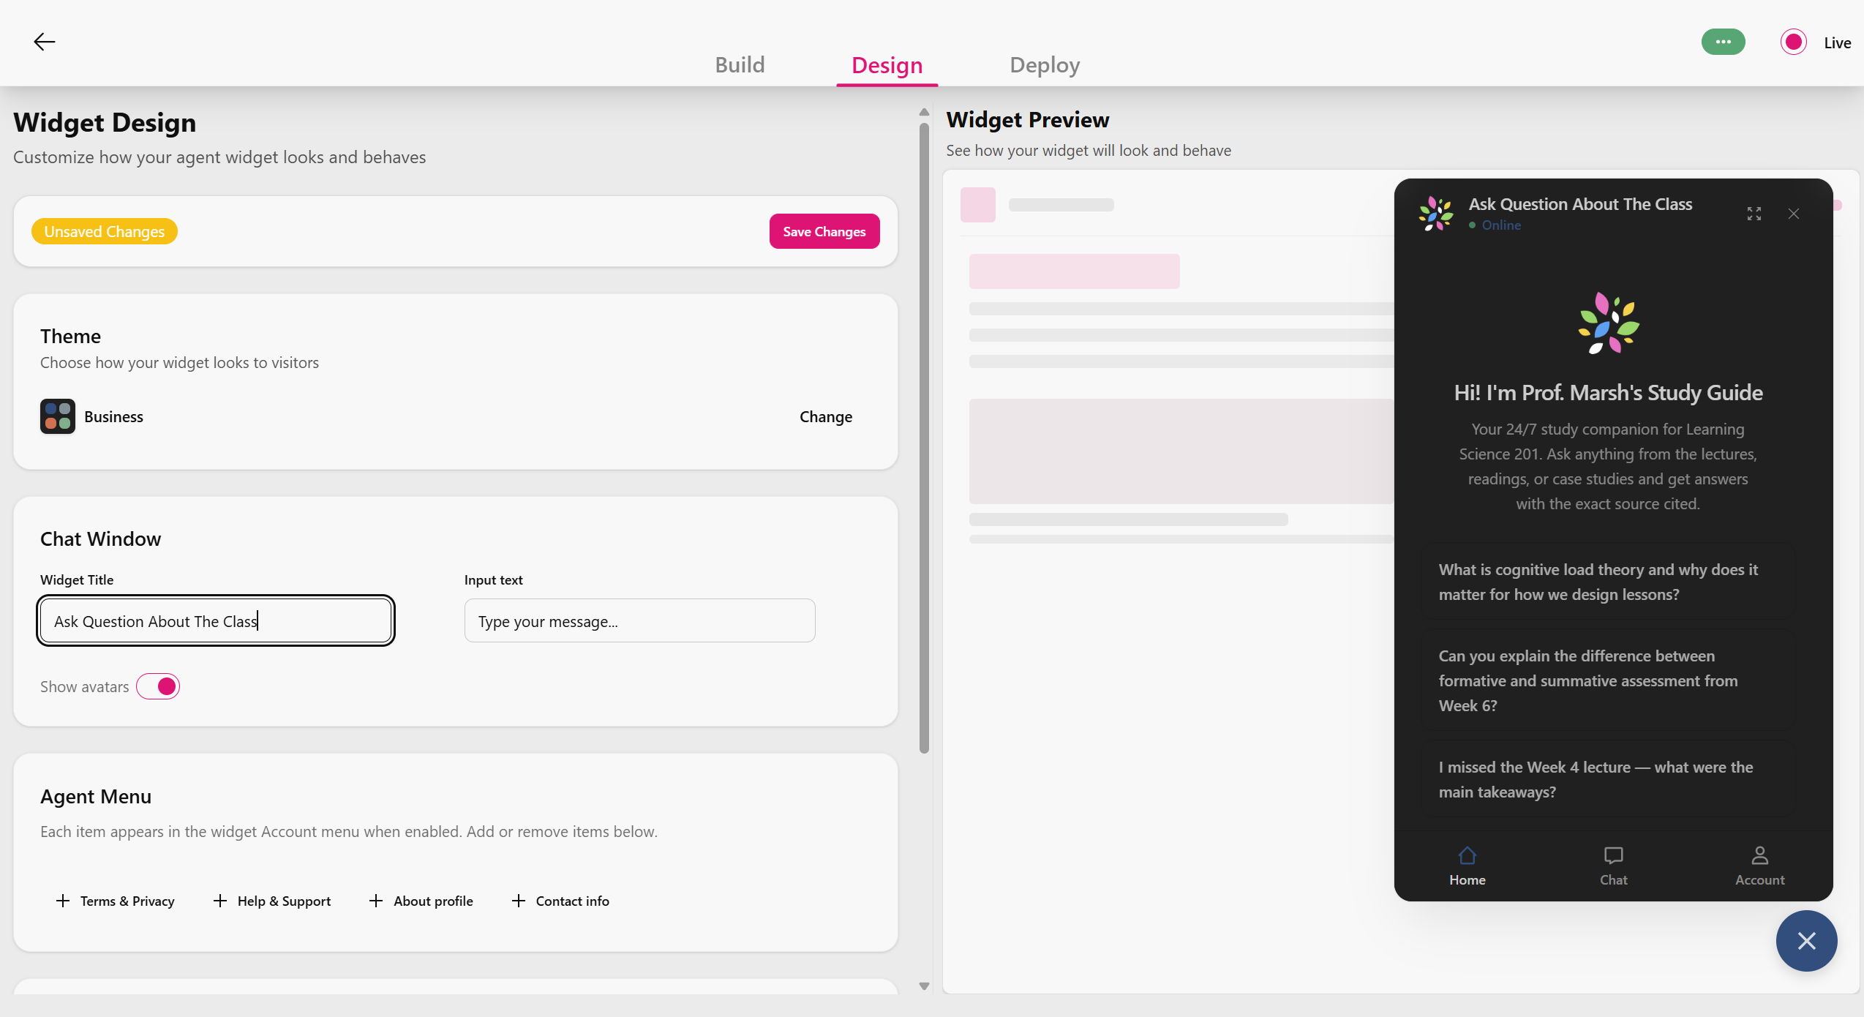1864x1017 pixels.
Task: Click the Business theme thumbnail
Action: click(x=57, y=416)
